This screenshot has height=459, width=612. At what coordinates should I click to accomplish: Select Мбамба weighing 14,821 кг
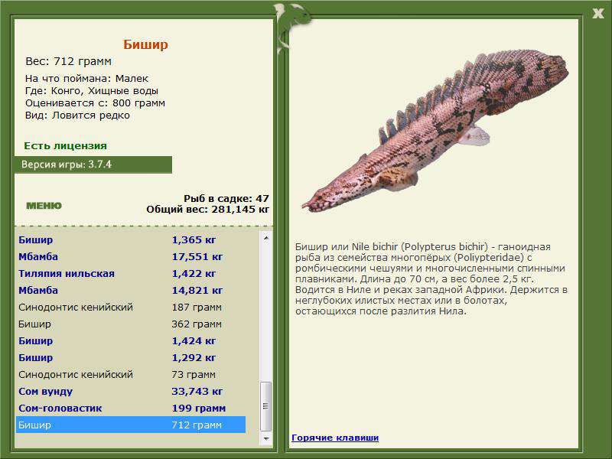[130, 290]
